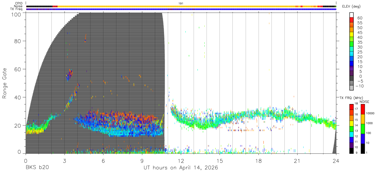Click the CPID label above the plot
Screen dimensions: 378x174
(x=18, y=3)
